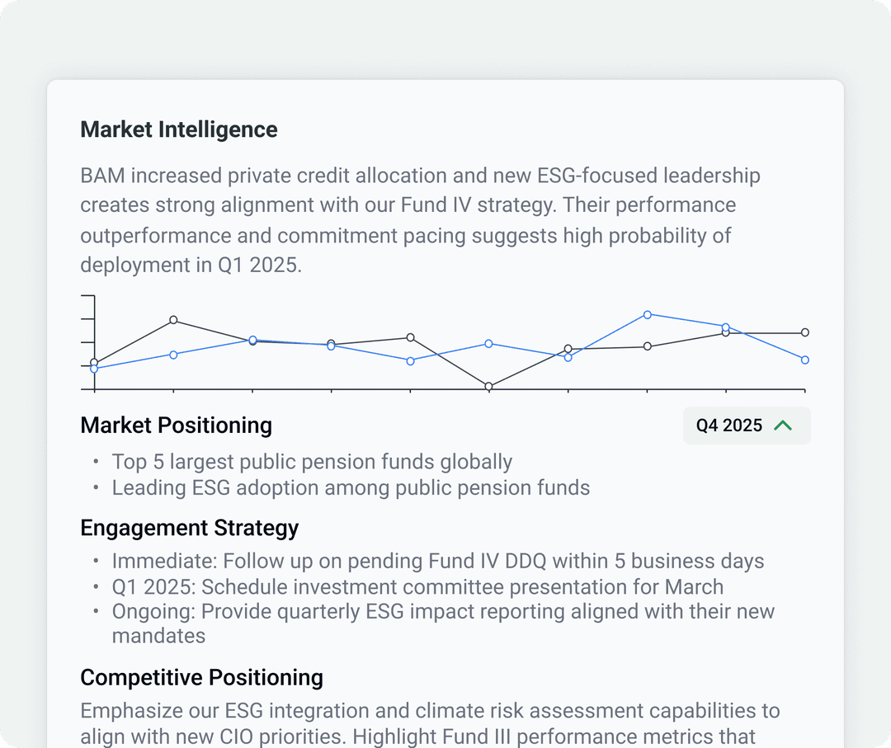Select the Engagement Strategy section header
This screenshot has width=891, height=748.
click(x=189, y=528)
